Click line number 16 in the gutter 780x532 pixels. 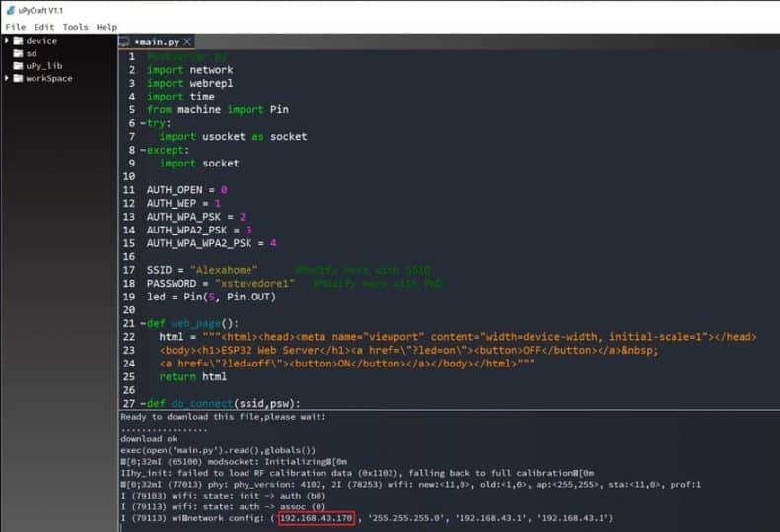[129, 256]
